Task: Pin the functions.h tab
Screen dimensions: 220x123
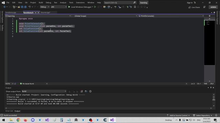Action: [x=36, y=13]
